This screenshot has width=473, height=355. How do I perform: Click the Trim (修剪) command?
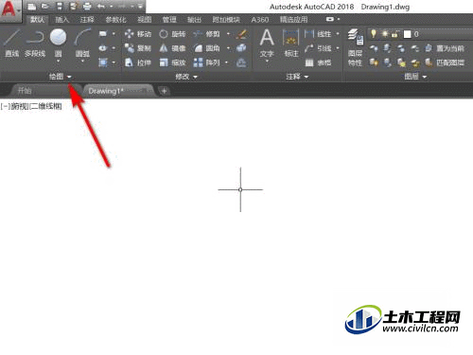click(206, 34)
